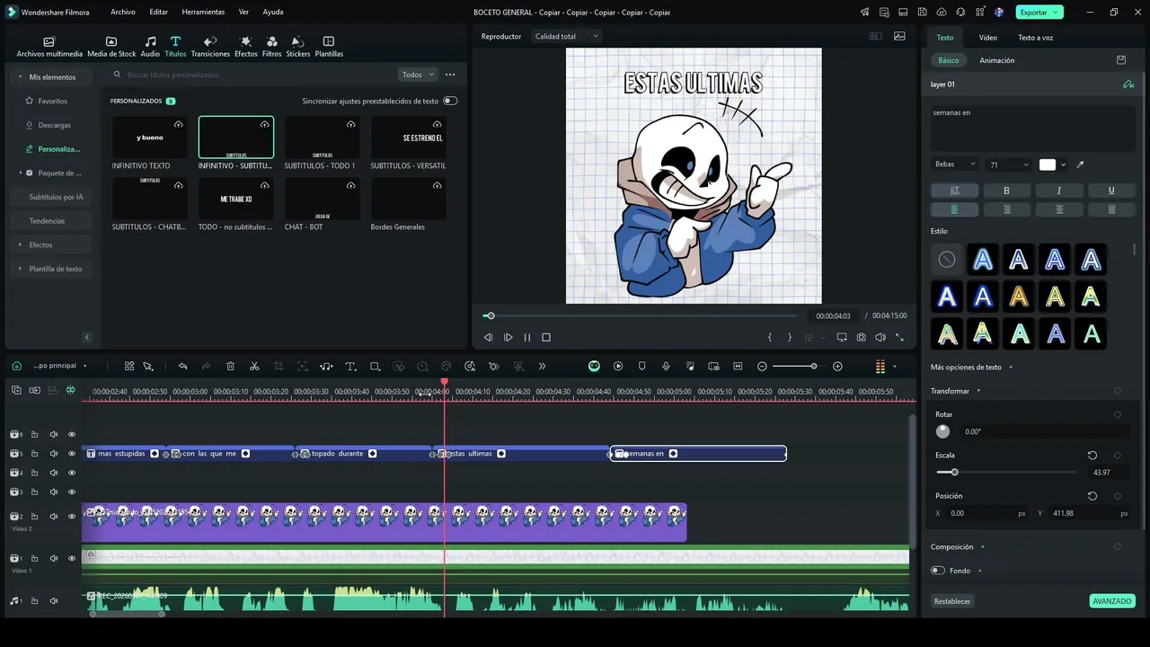Take a snapshot with the camera icon
Image resolution: width=1150 pixels, height=647 pixels.
tap(861, 338)
